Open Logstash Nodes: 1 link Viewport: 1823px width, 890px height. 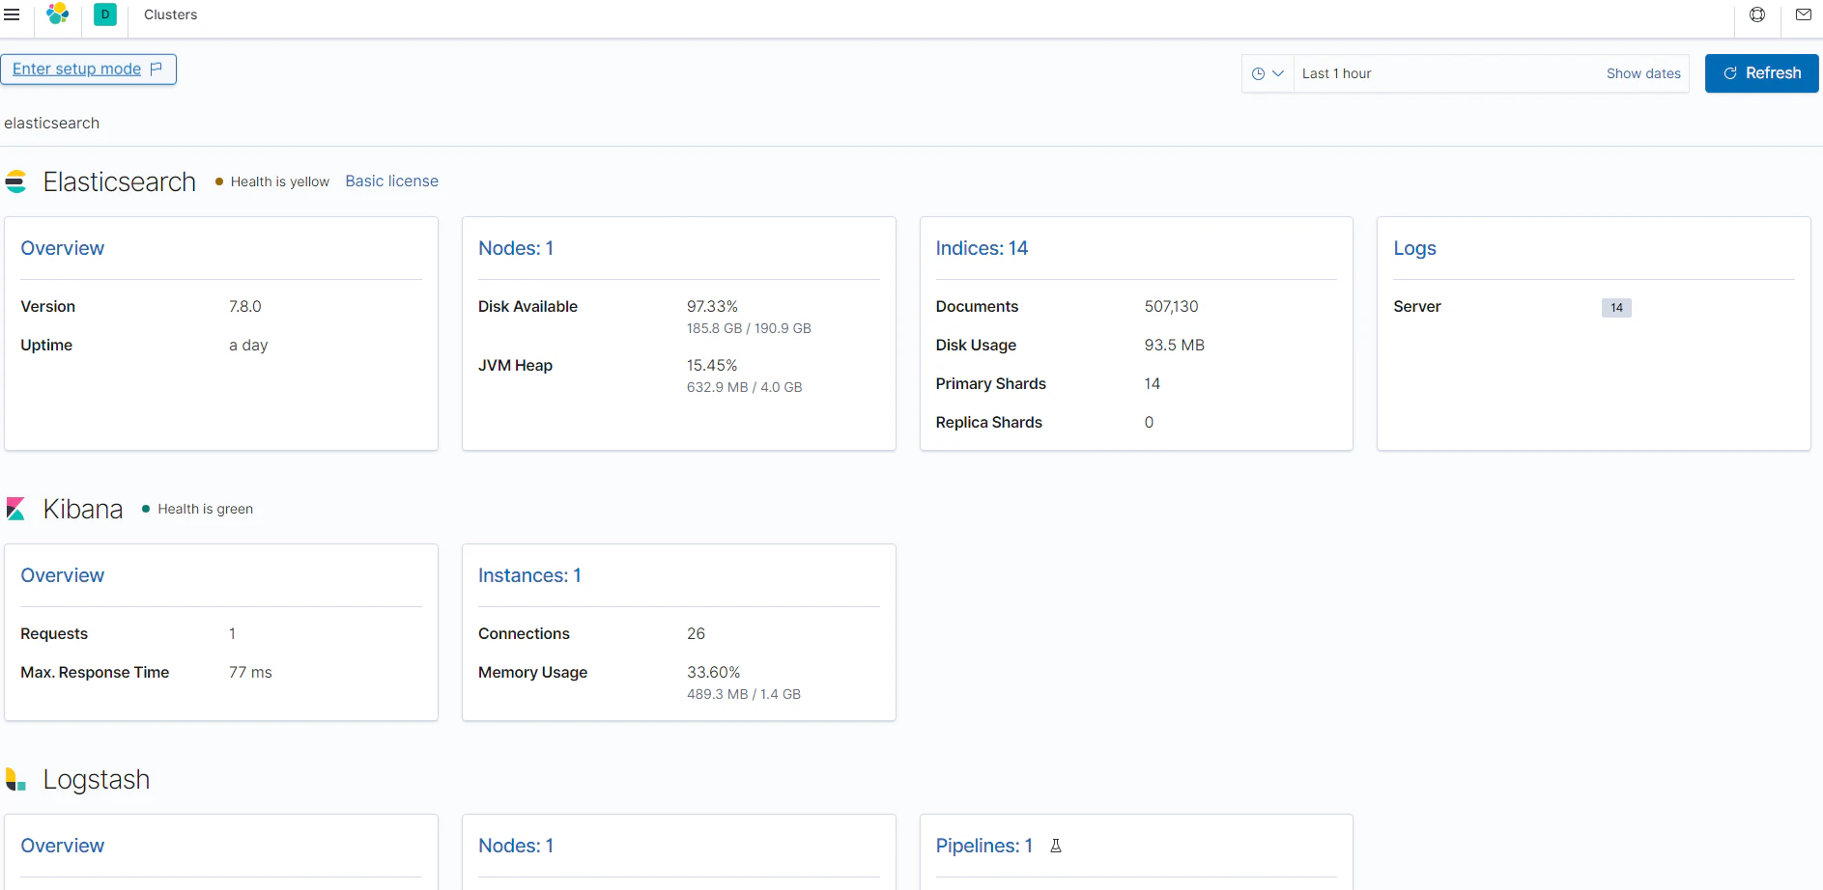click(x=516, y=846)
